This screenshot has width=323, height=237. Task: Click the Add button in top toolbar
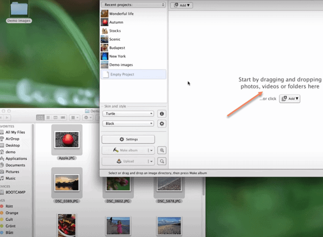(181, 5)
